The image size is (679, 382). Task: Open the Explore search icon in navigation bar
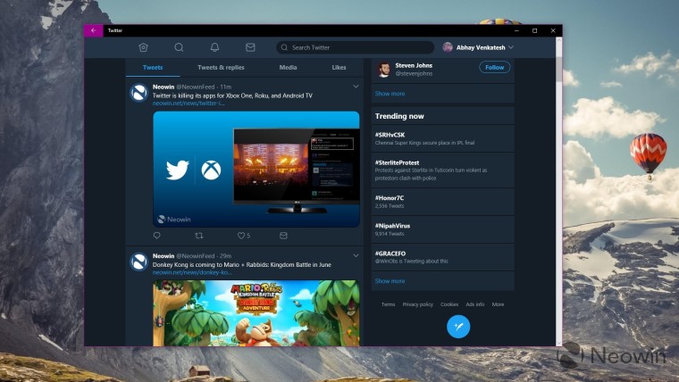pyautogui.click(x=179, y=47)
